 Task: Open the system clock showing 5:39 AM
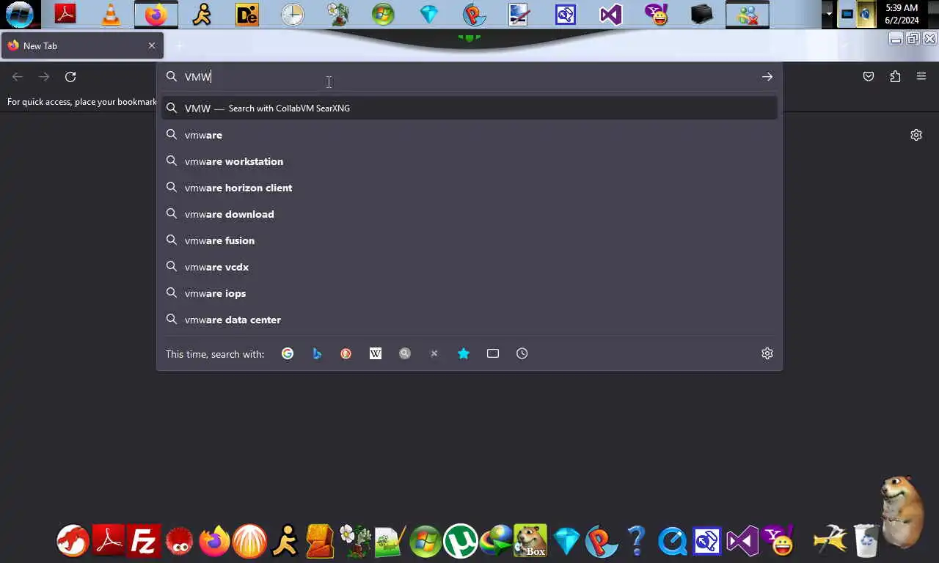(x=902, y=14)
